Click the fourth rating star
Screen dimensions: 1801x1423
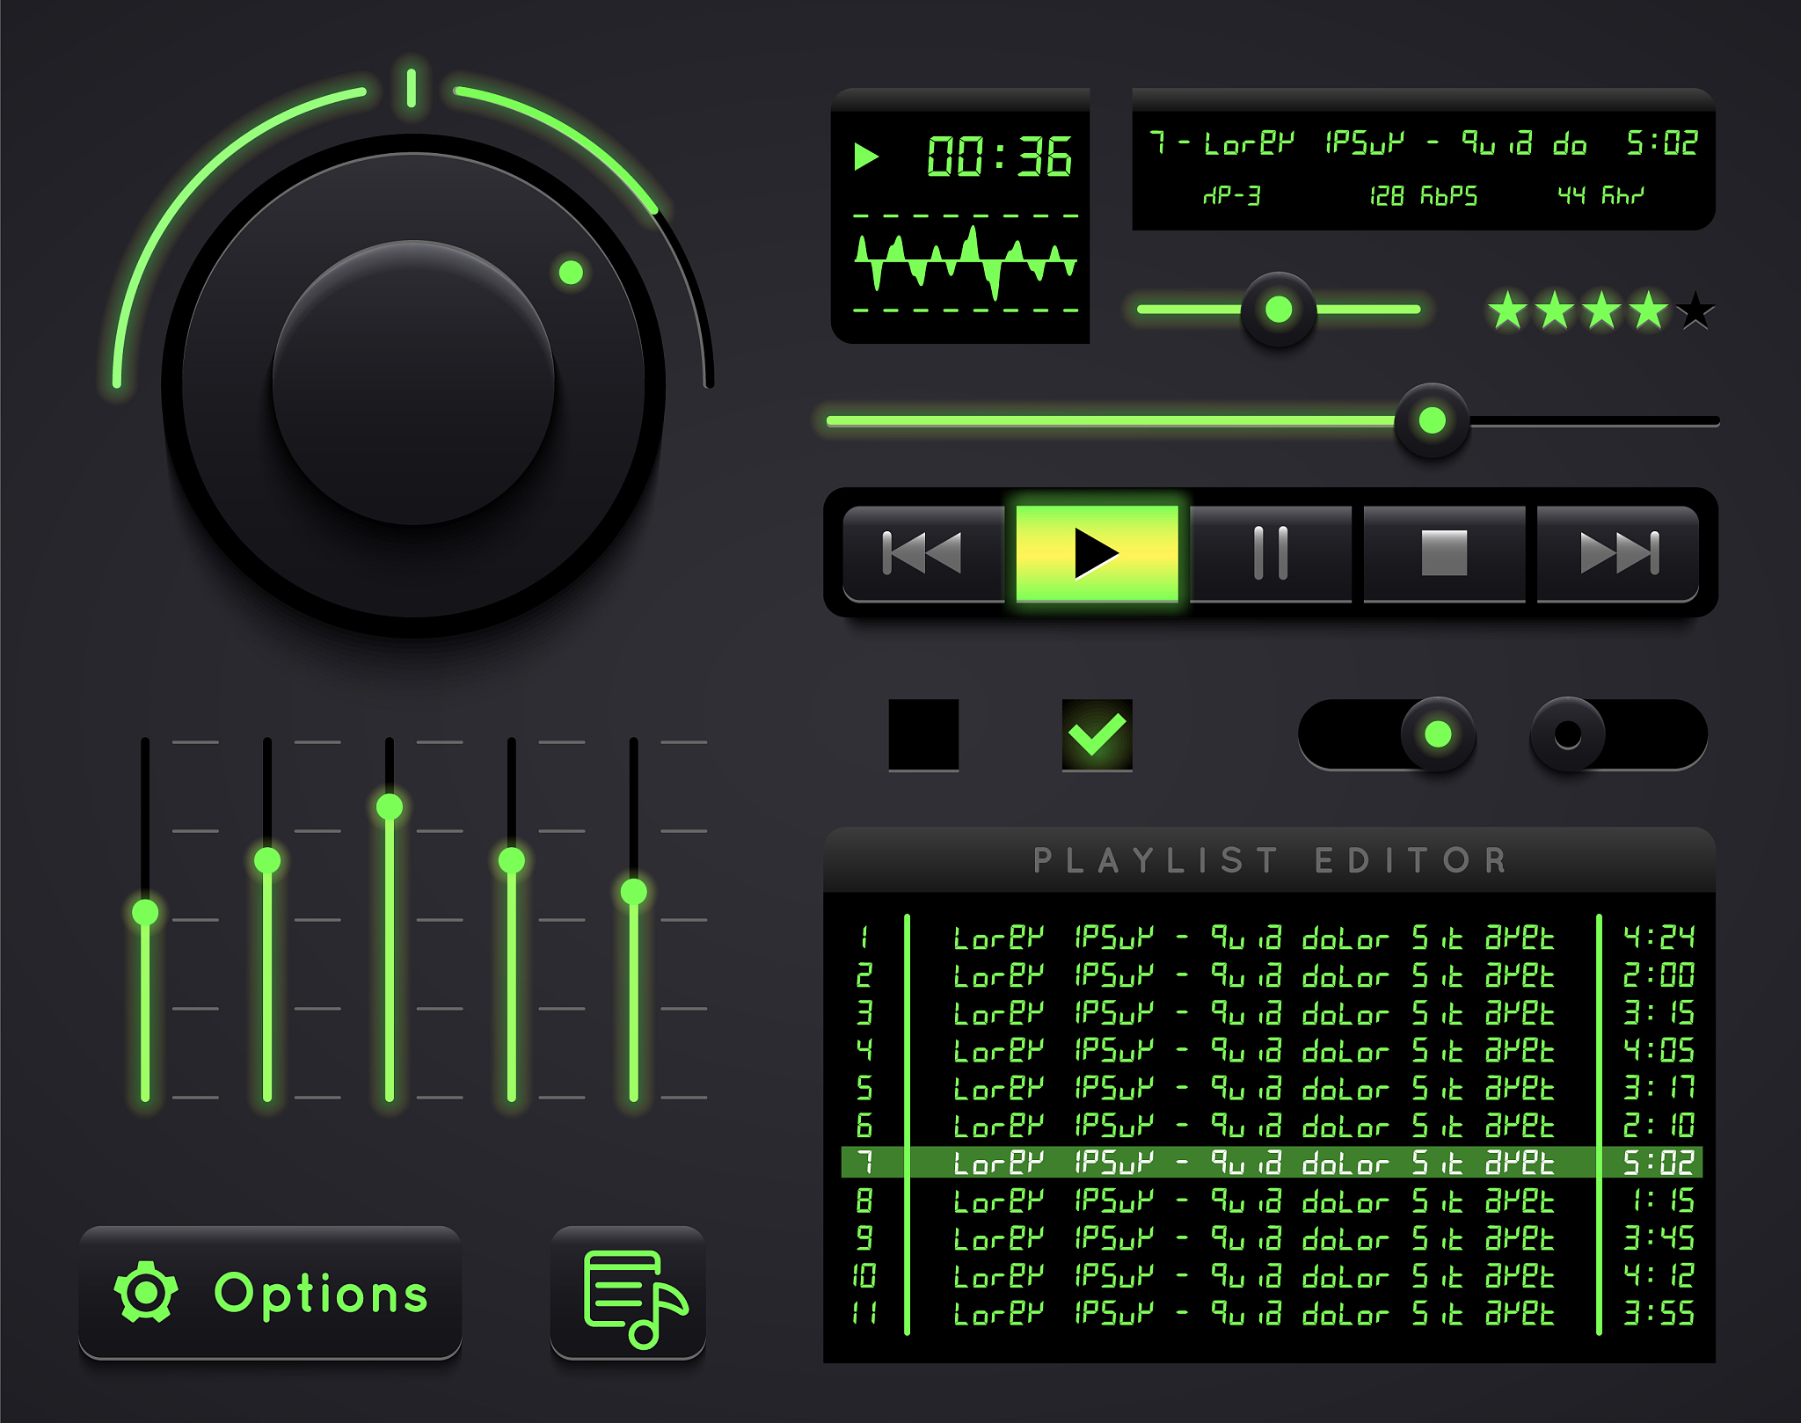tap(1648, 310)
